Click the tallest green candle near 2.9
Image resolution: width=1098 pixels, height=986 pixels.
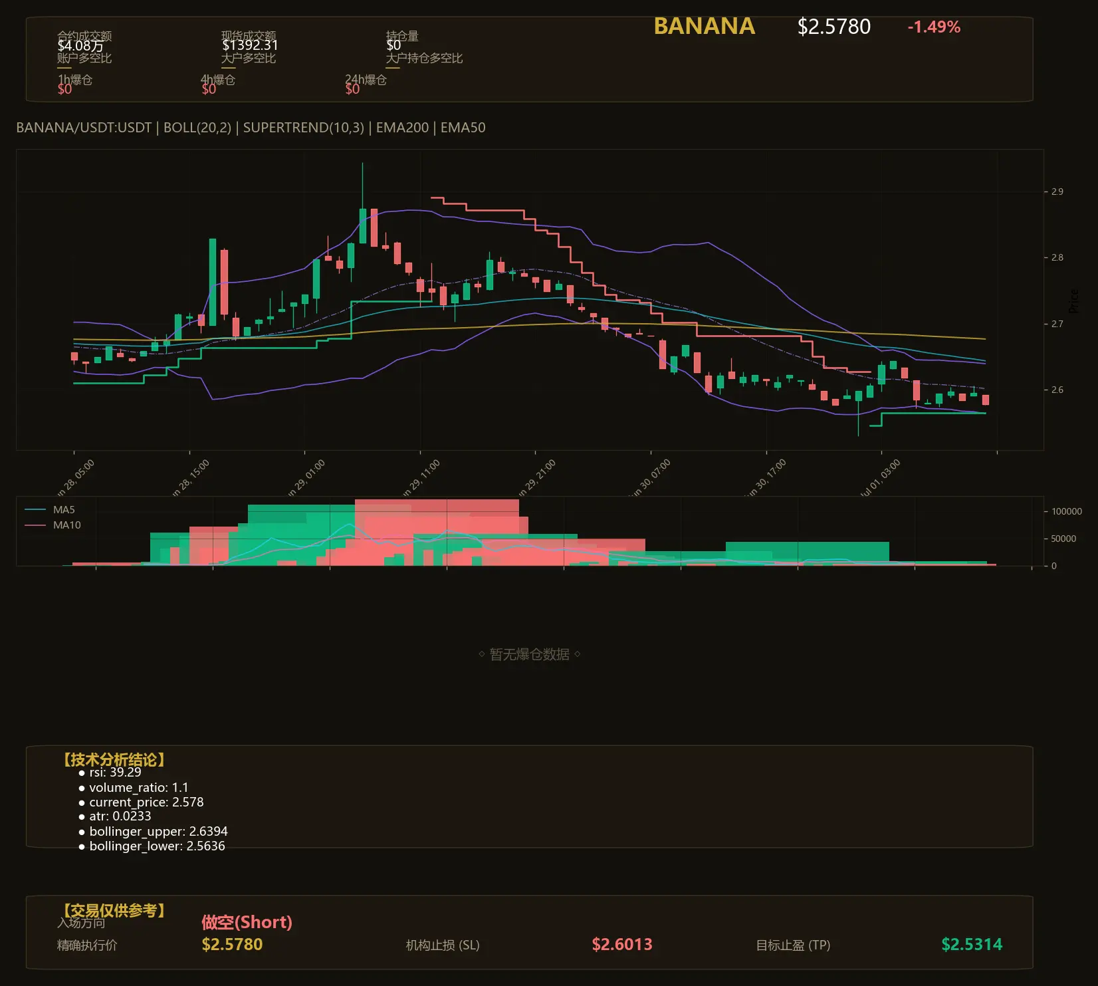363,226
